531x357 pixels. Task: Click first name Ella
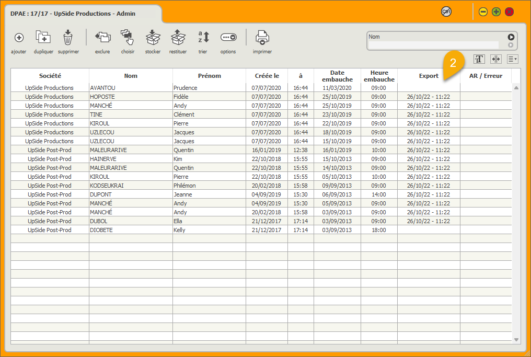178,221
